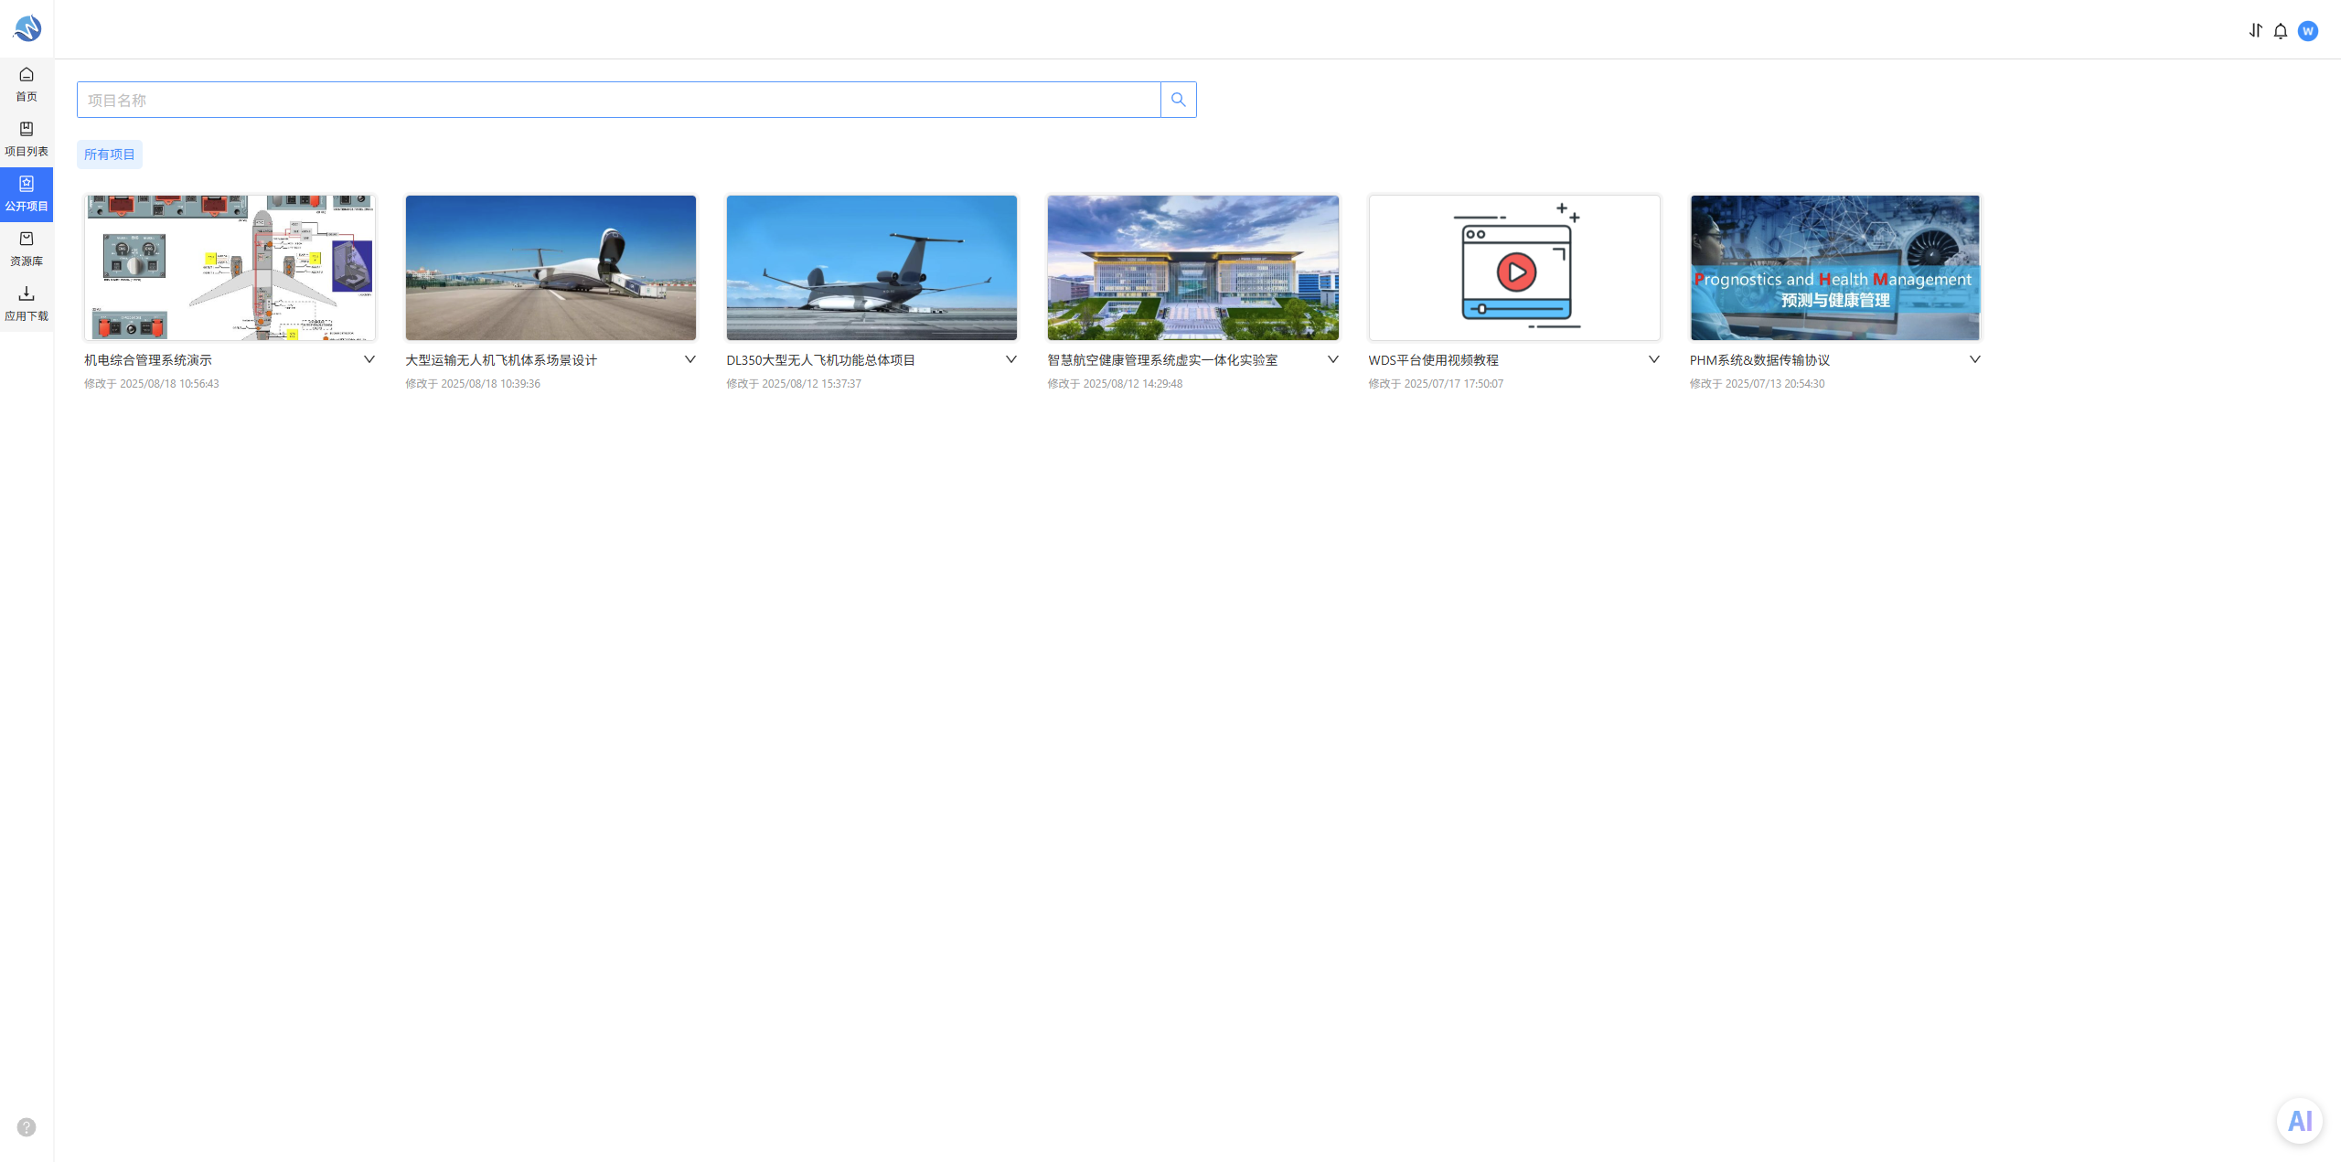Expand options for PHM系统&数据传输协议
Viewport: 2341px width, 1162px height.
point(1975,359)
